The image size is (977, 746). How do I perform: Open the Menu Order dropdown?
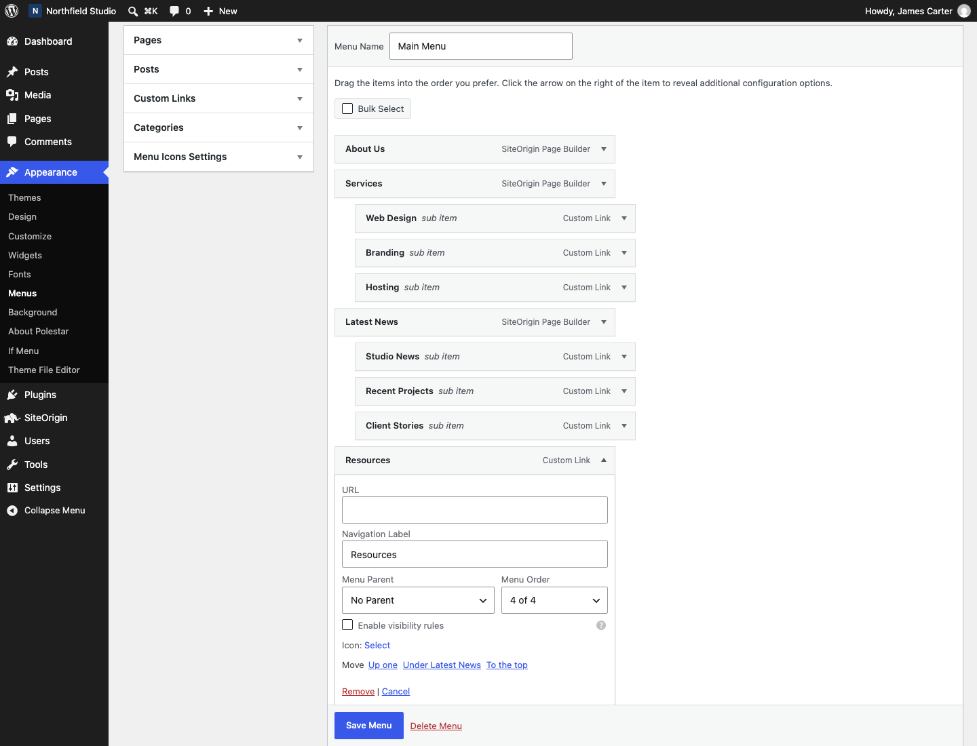554,600
